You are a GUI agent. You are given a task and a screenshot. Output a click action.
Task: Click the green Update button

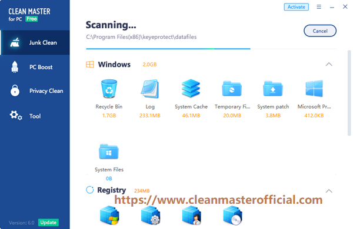pyautogui.click(x=48, y=223)
